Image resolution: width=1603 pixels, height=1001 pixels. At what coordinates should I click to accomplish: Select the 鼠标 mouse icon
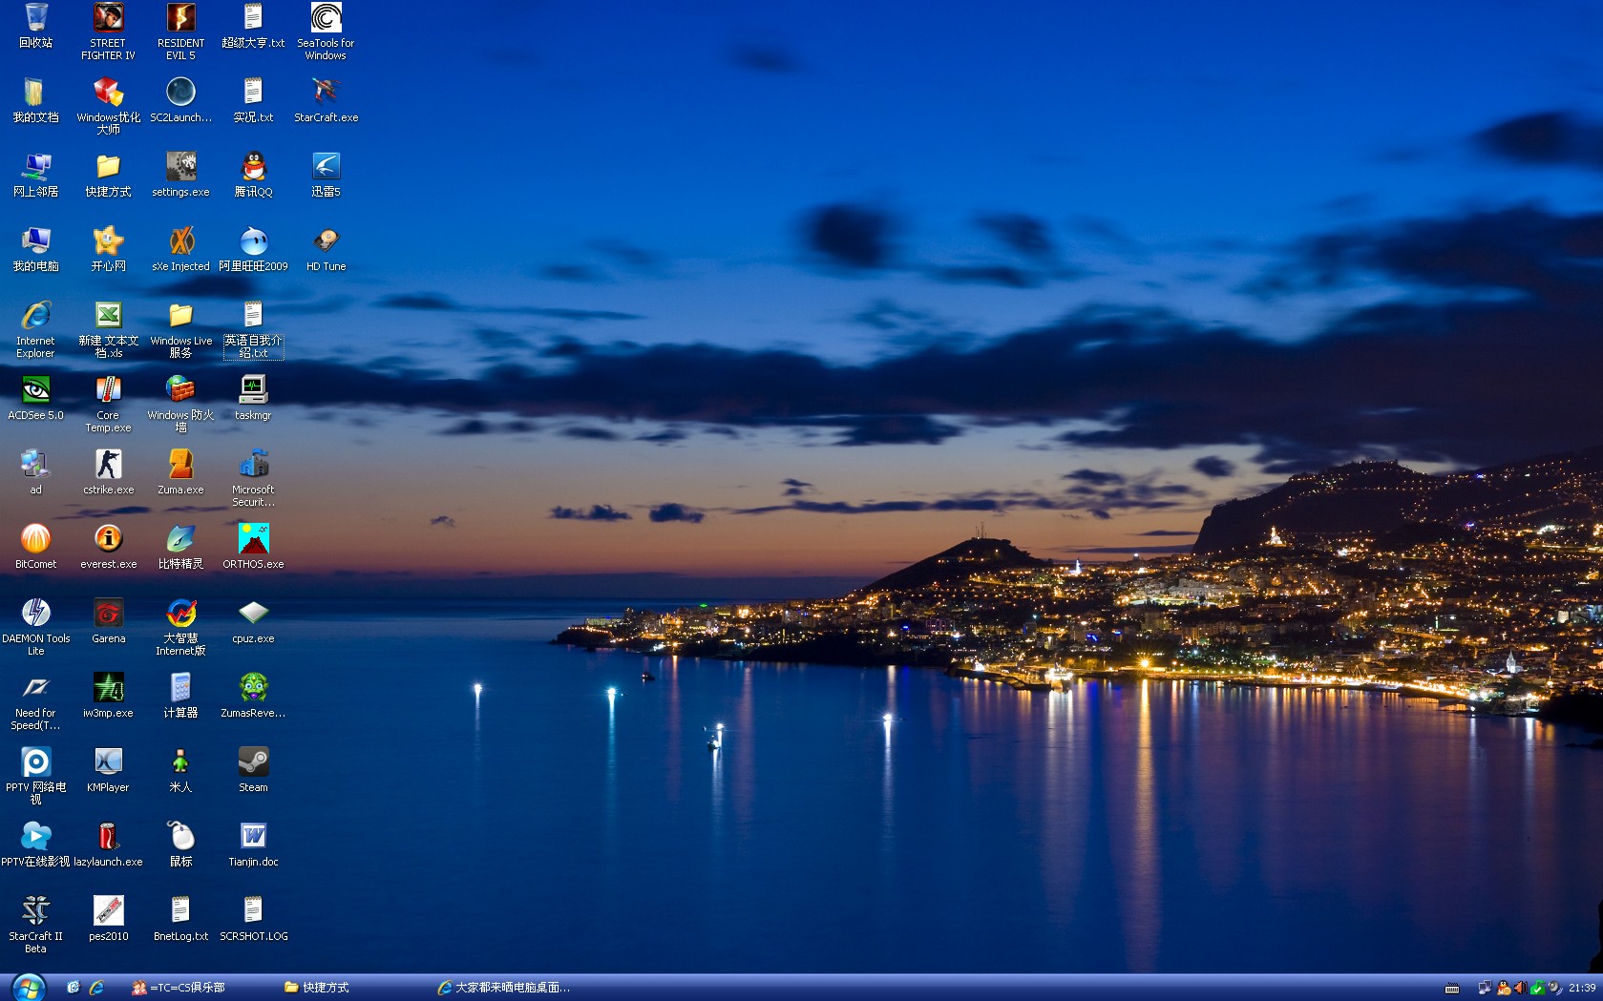click(180, 845)
